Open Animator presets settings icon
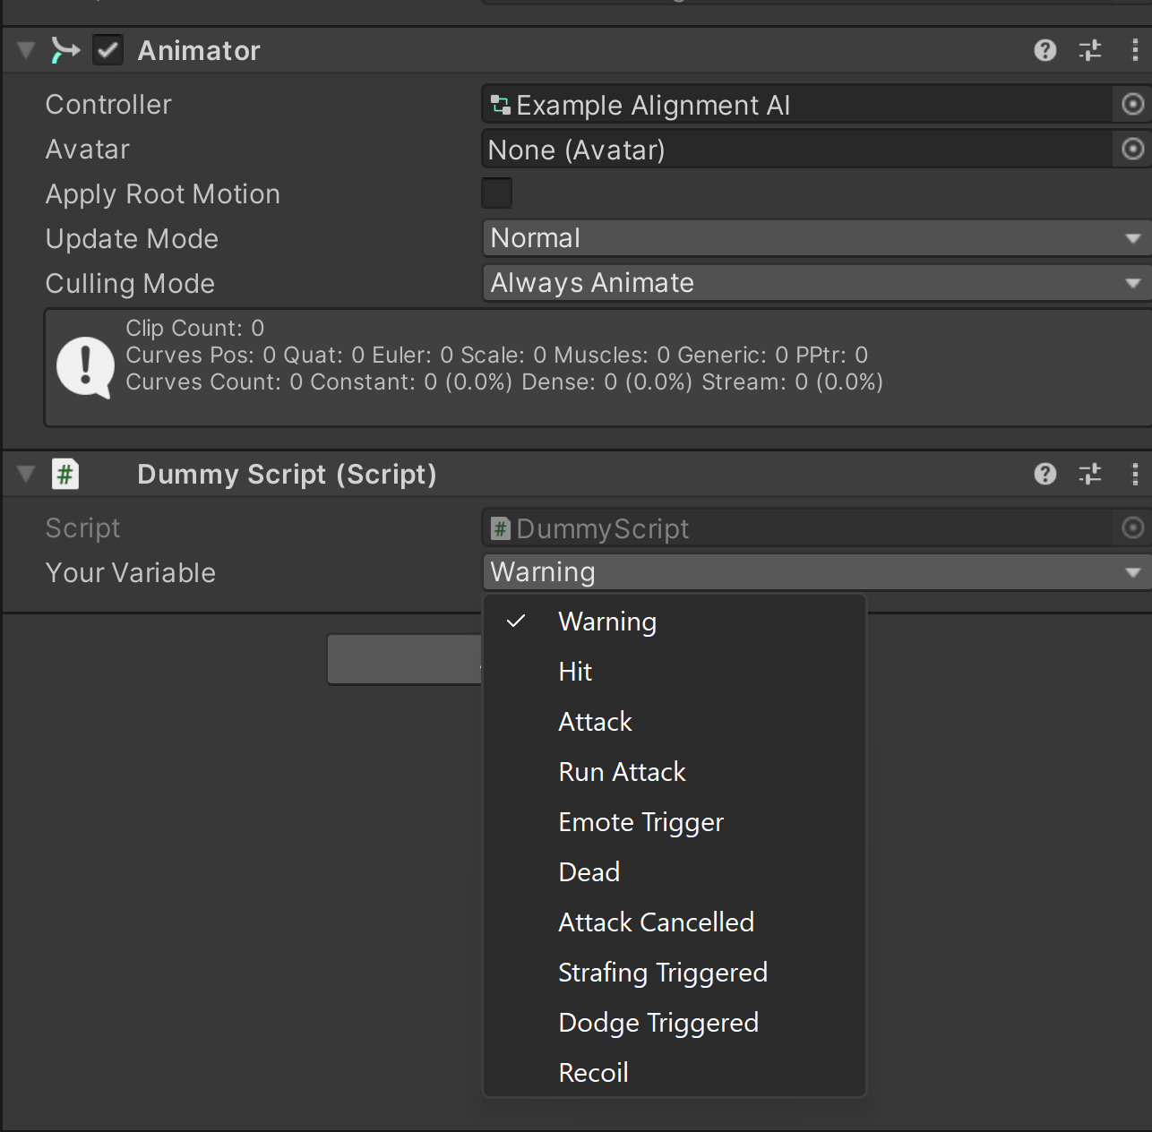The width and height of the screenshot is (1152, 1132). (1089, 50)
